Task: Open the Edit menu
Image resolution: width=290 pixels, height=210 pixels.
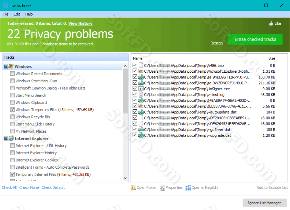Action: click(17, 14)
